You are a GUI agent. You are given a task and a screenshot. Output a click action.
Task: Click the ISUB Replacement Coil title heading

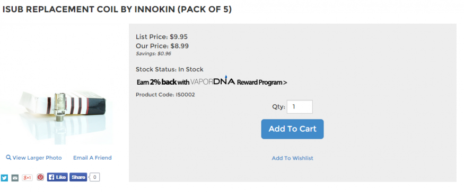pyautogui.click(x=117, y=10)
